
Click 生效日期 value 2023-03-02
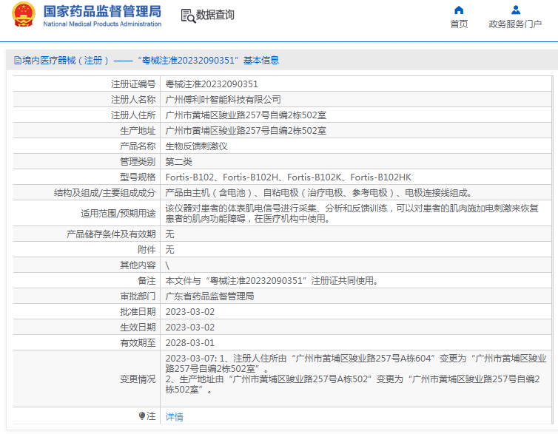tap(190, 328)
